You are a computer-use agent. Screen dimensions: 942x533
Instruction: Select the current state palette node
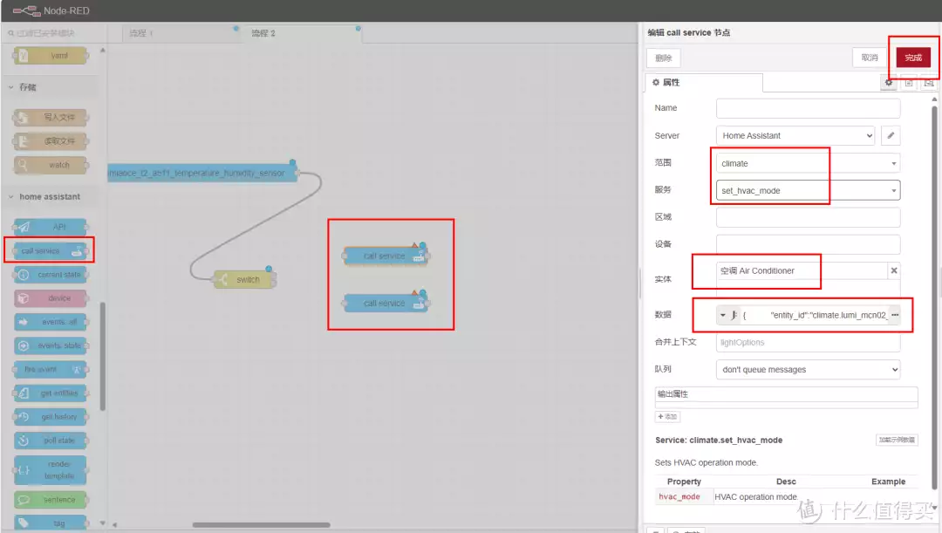pos(51,275)
